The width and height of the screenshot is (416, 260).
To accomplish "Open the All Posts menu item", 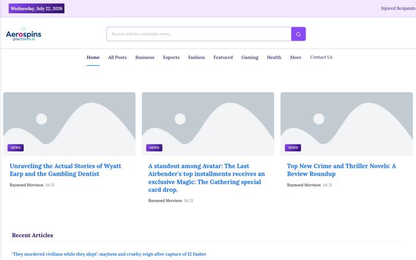I will (117, 57).
